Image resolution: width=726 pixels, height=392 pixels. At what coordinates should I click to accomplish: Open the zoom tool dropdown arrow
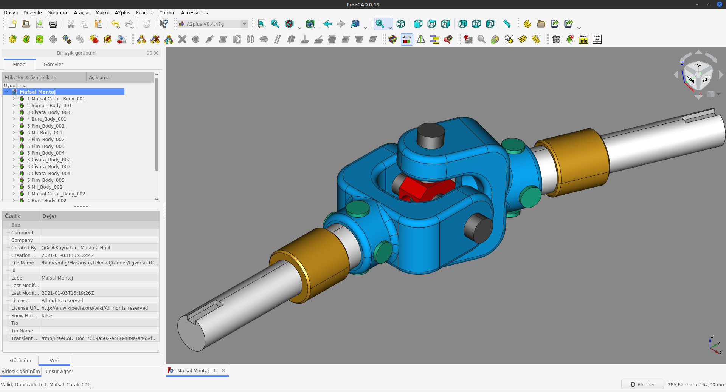pos(390,27)
